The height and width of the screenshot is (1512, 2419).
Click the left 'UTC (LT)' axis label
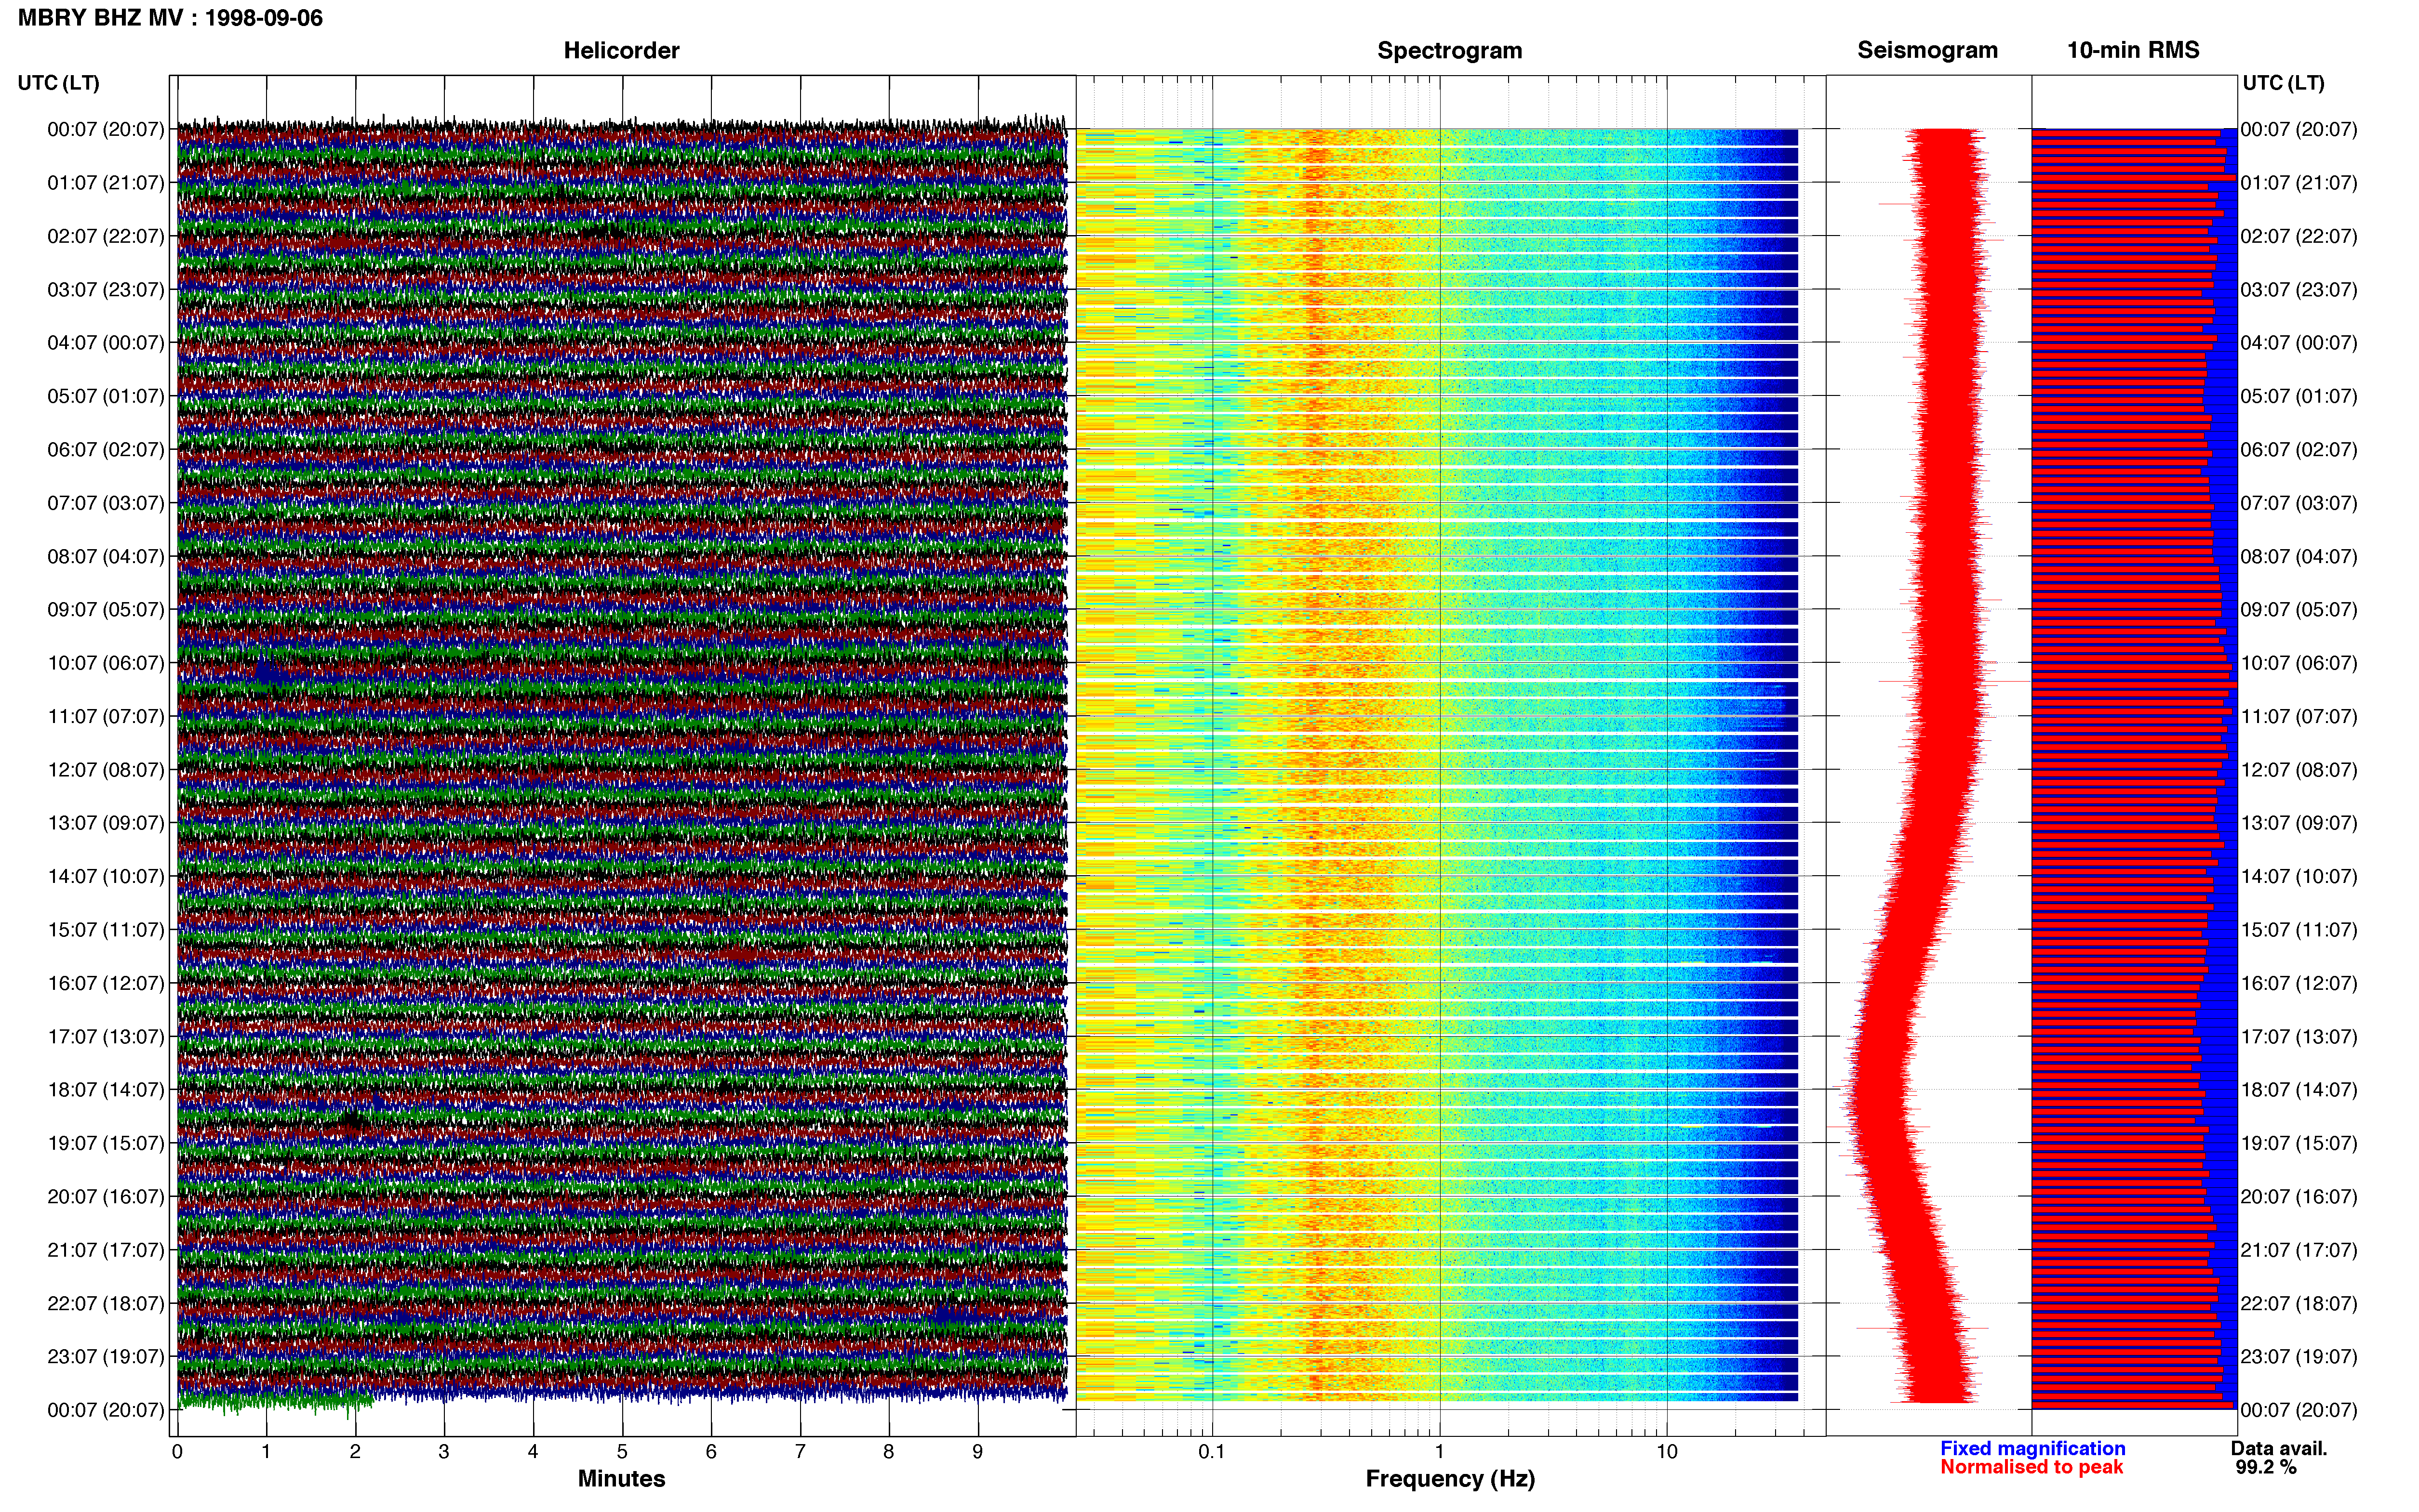click(x=58, y=82)
